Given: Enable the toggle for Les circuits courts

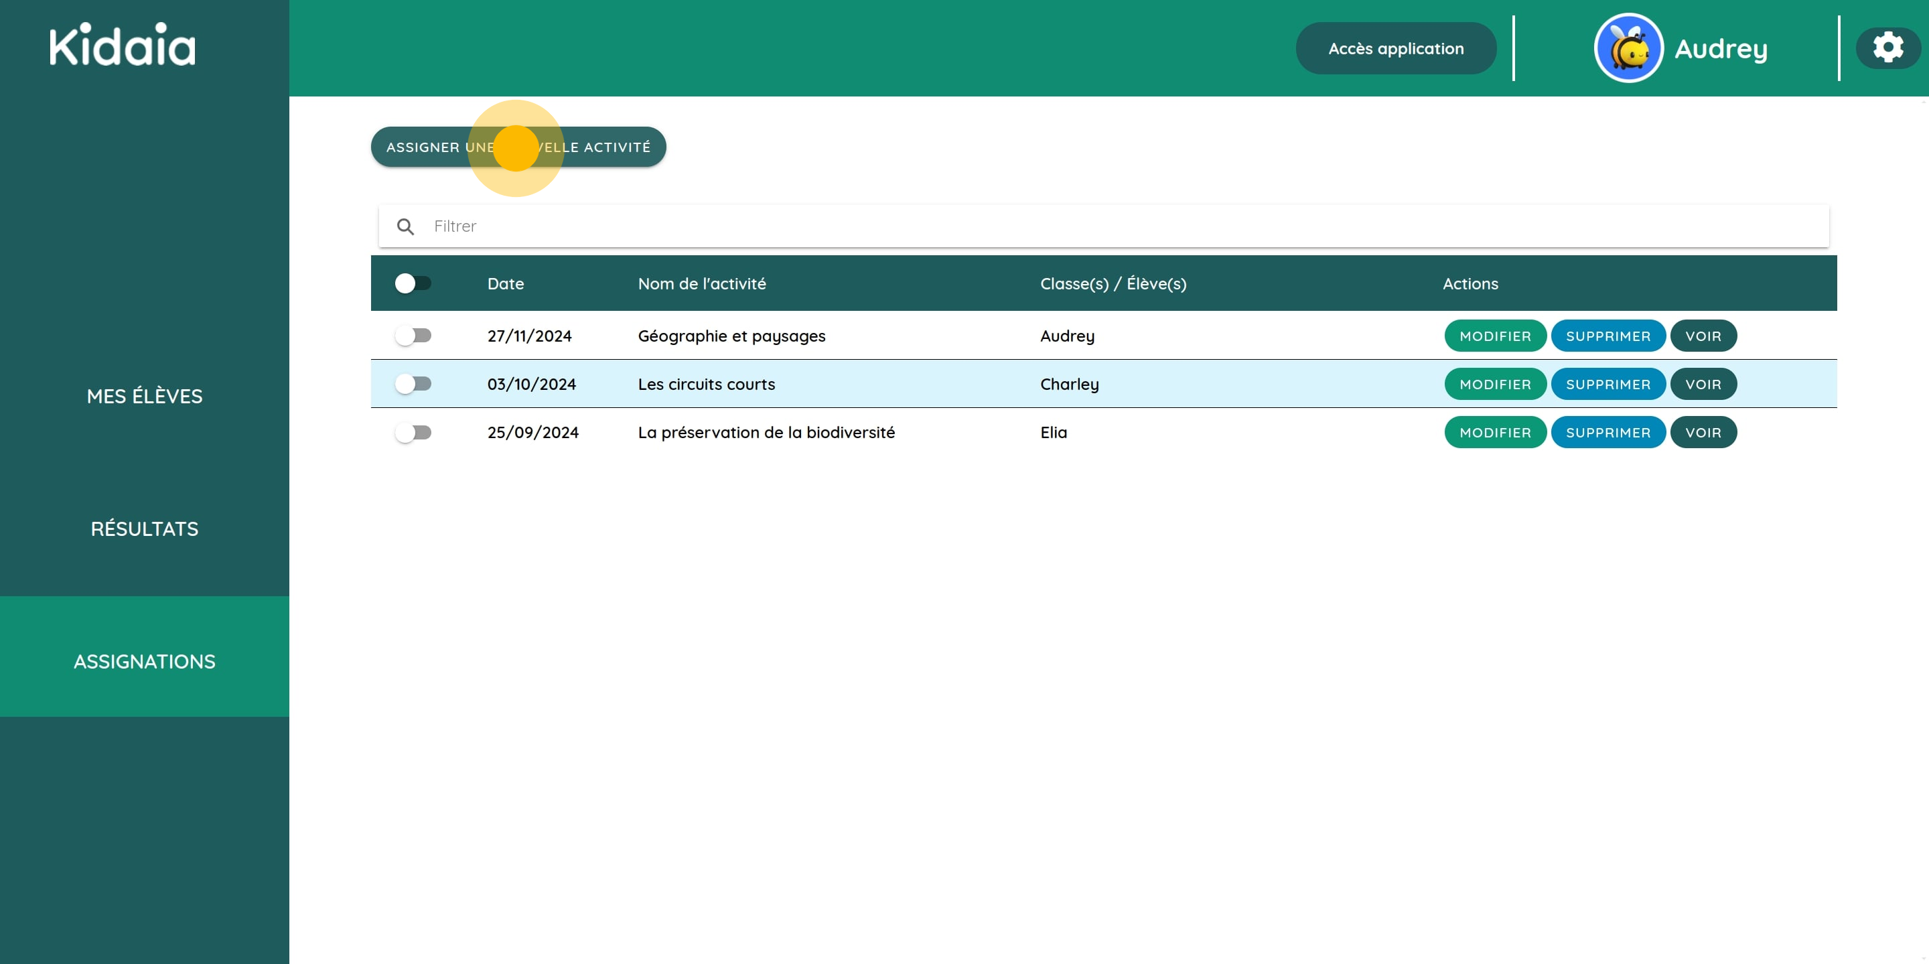Looking at the screenshot, I should coord(413,383).
